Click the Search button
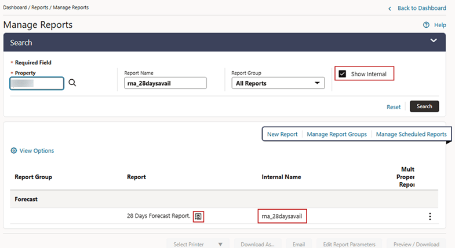 pos(424,106)
